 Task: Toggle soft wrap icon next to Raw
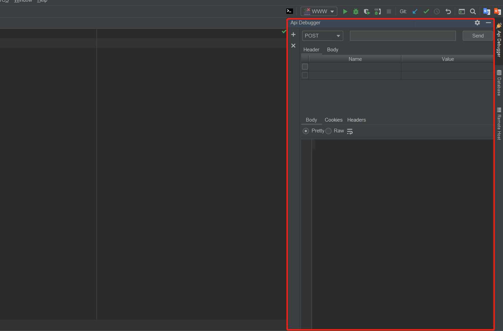coord(350,131)
